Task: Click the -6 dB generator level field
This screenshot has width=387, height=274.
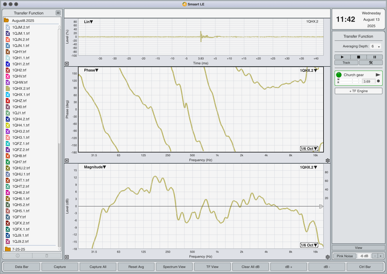Action: [364, 256]
